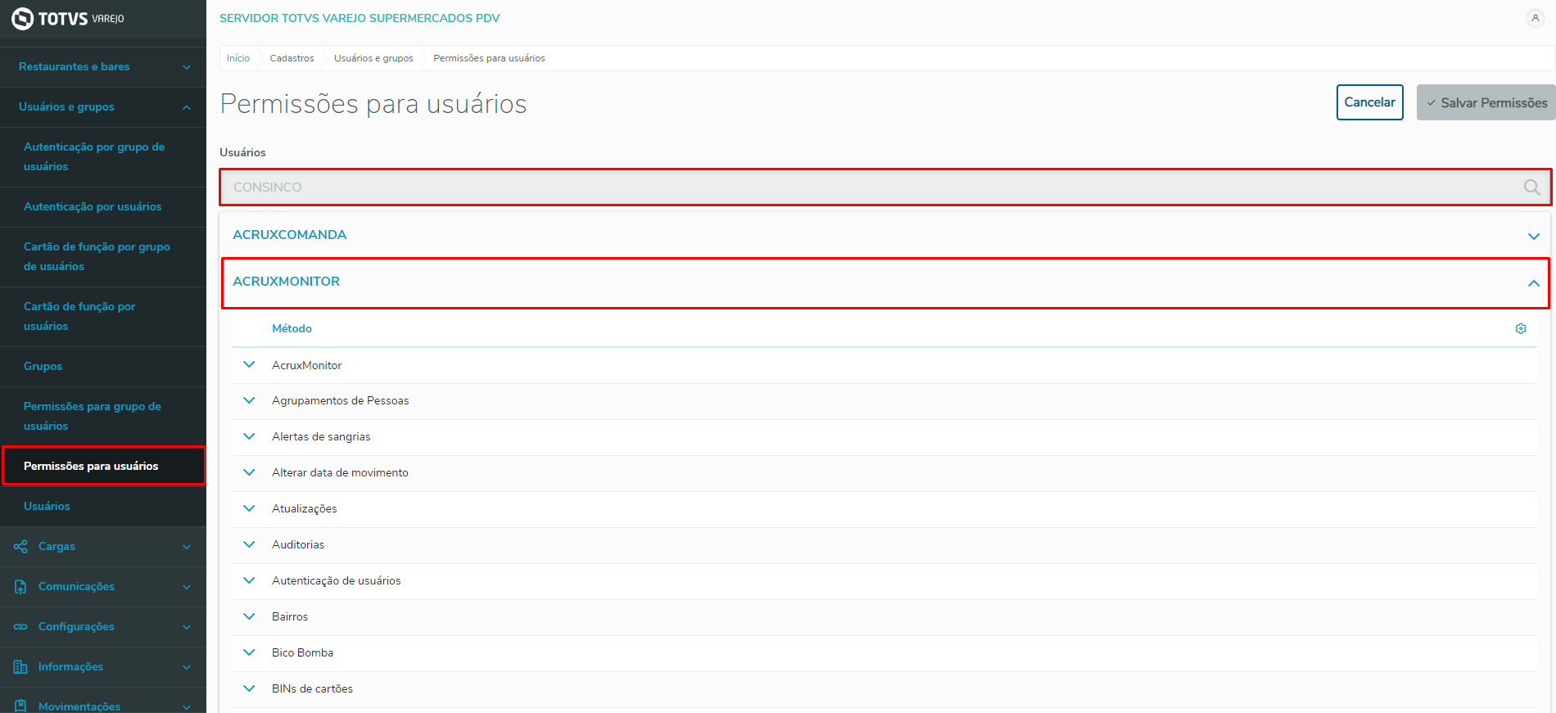Screen dimensions: 1556x713
Task: Expand the BINs de cartões row
Action: coord(250,688)
